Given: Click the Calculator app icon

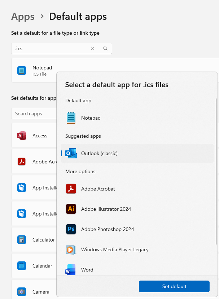Looking at the screenshot, I should (22, 240).
